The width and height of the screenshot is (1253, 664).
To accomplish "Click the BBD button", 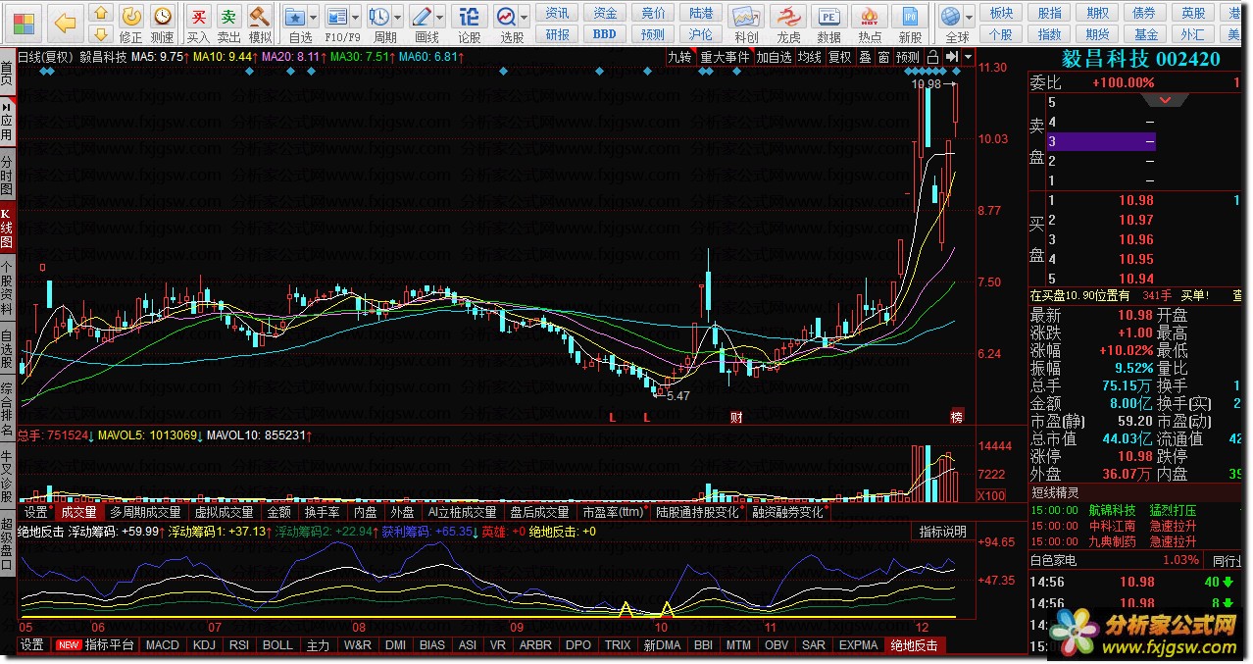I will tap(606, 34).
